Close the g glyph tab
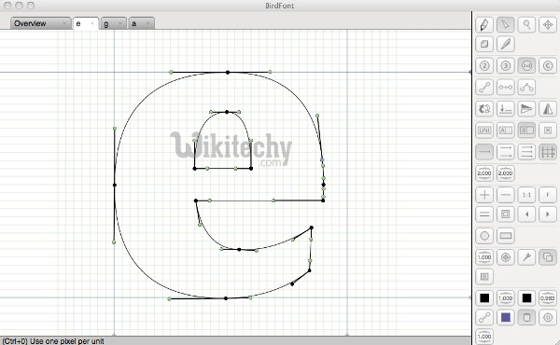The image size is (560, 345). point(120,23)
